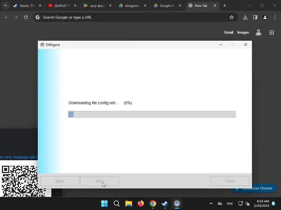Switch to the Google Drive tab
The width and height of the screenshot is (281, 210).
coord(167,5)
